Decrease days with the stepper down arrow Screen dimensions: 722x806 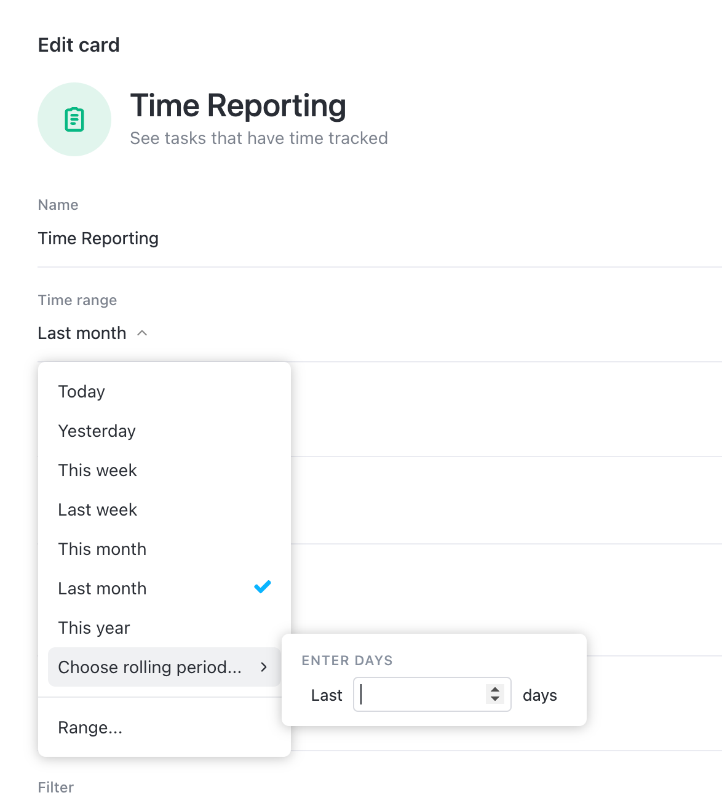click(x=495, y=699)
